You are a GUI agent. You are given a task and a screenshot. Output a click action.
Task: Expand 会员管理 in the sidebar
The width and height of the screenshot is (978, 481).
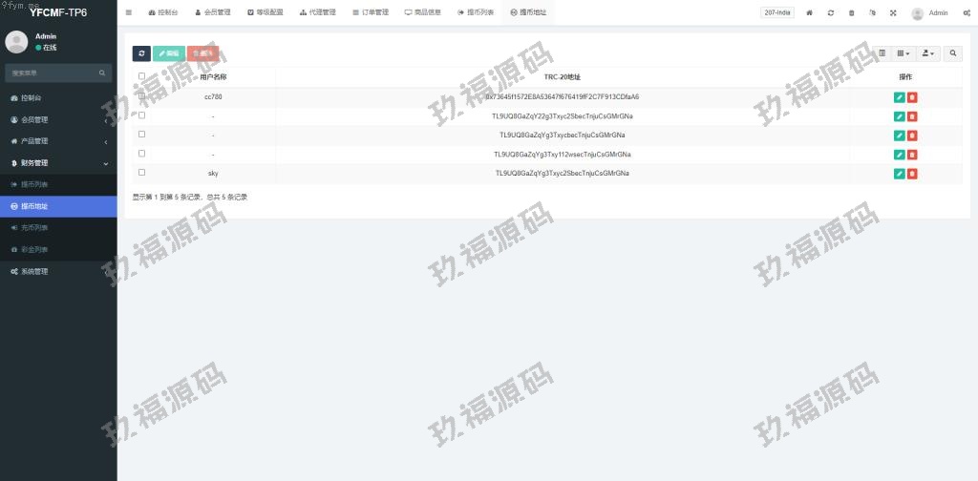57,119
